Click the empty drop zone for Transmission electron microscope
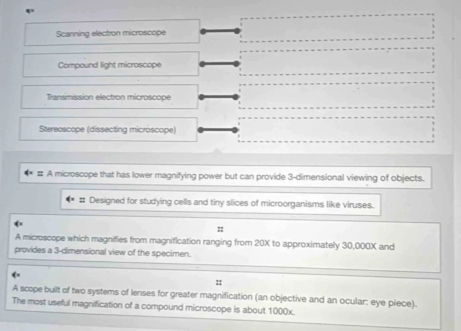The width and height of the screenshot is (461, 331). click(x=336, y=95)
